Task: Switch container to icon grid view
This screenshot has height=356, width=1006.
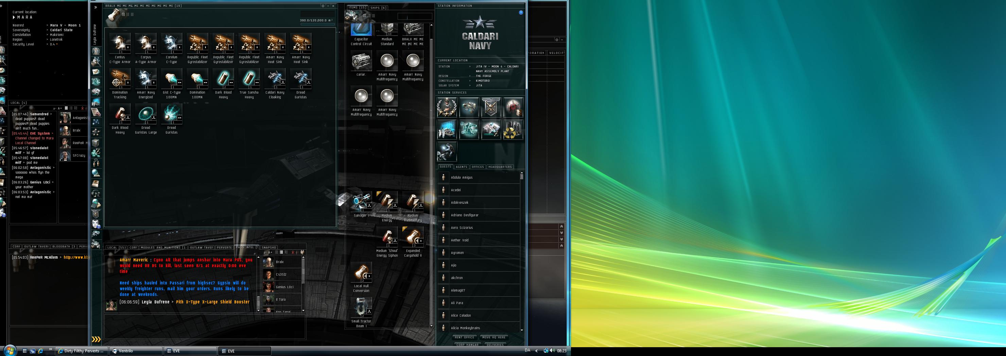Action: (x=123, y=15)
